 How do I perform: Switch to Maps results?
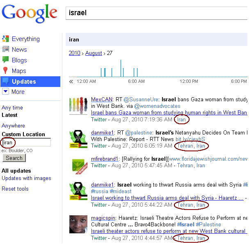[19, 71]
